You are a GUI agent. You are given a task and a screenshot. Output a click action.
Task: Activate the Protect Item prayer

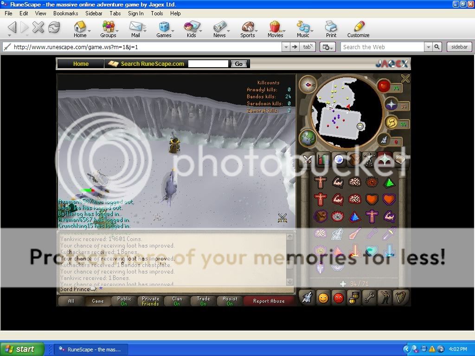click(321, 216)
